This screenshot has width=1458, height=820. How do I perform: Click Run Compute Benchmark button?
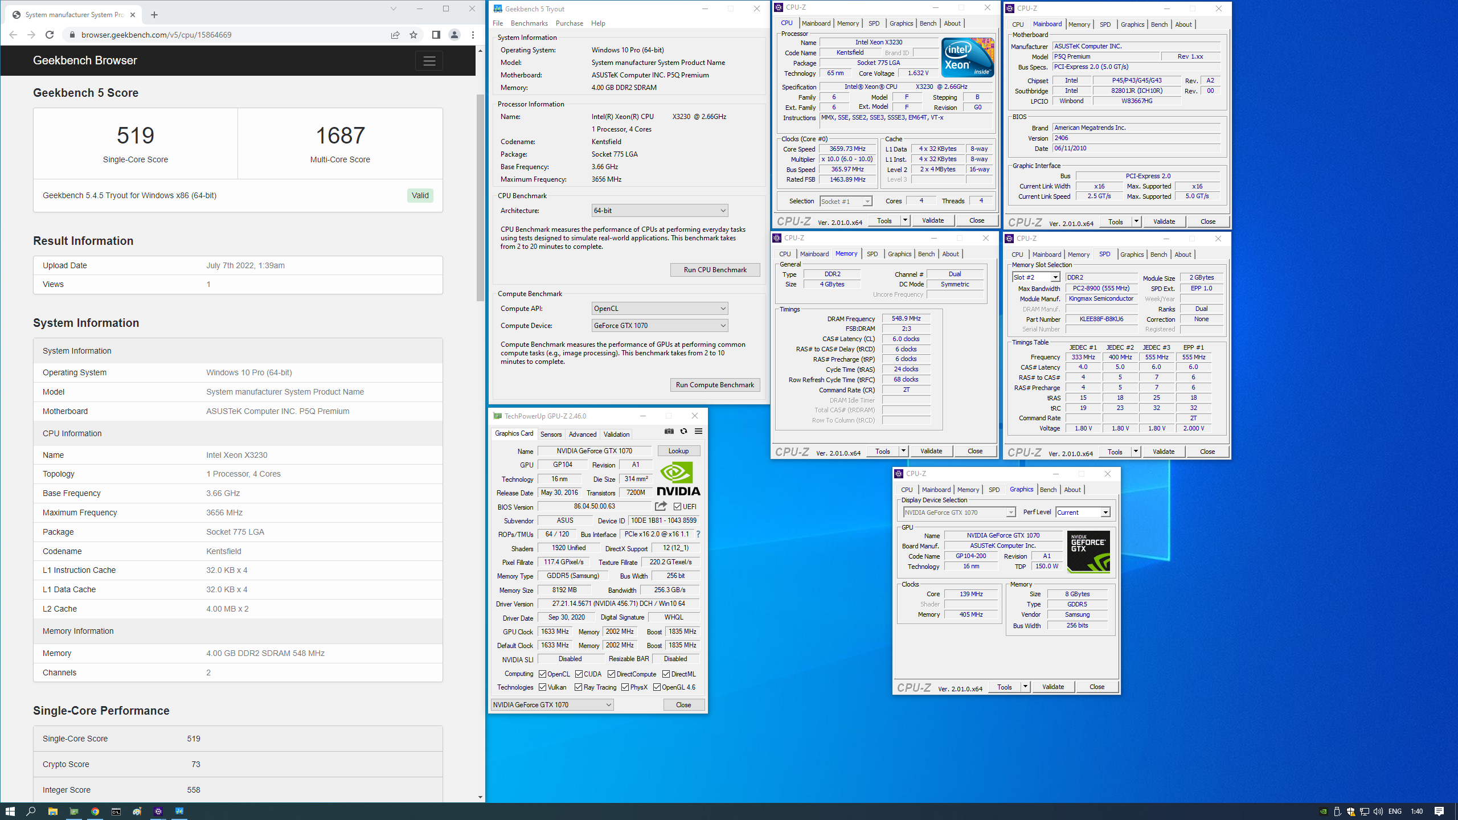click(715, 385)
